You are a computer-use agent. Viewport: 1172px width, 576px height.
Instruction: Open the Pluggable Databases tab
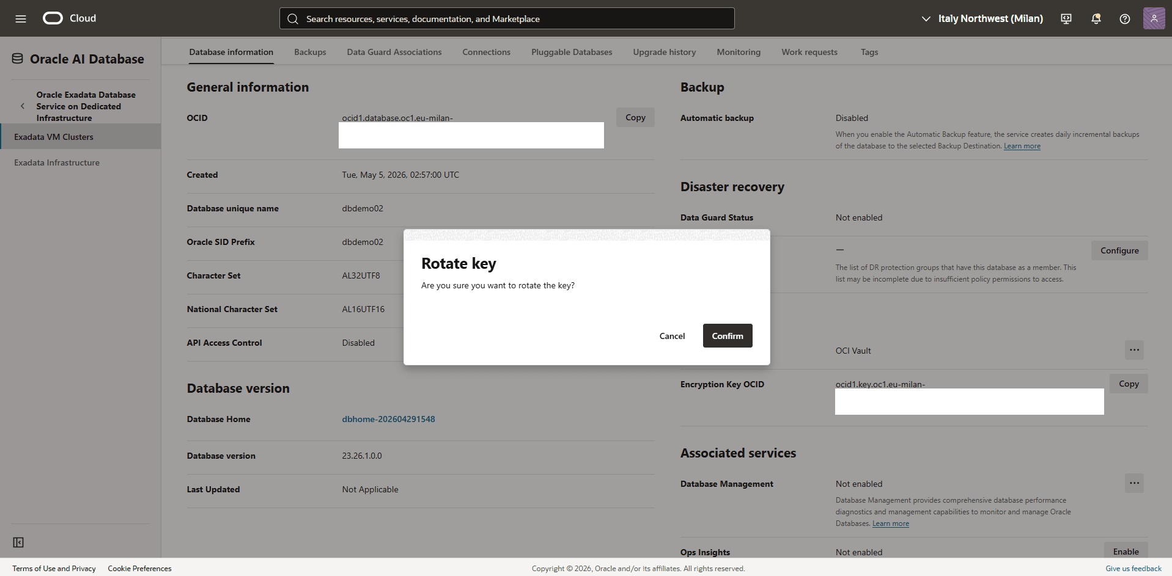click(572, 52)
